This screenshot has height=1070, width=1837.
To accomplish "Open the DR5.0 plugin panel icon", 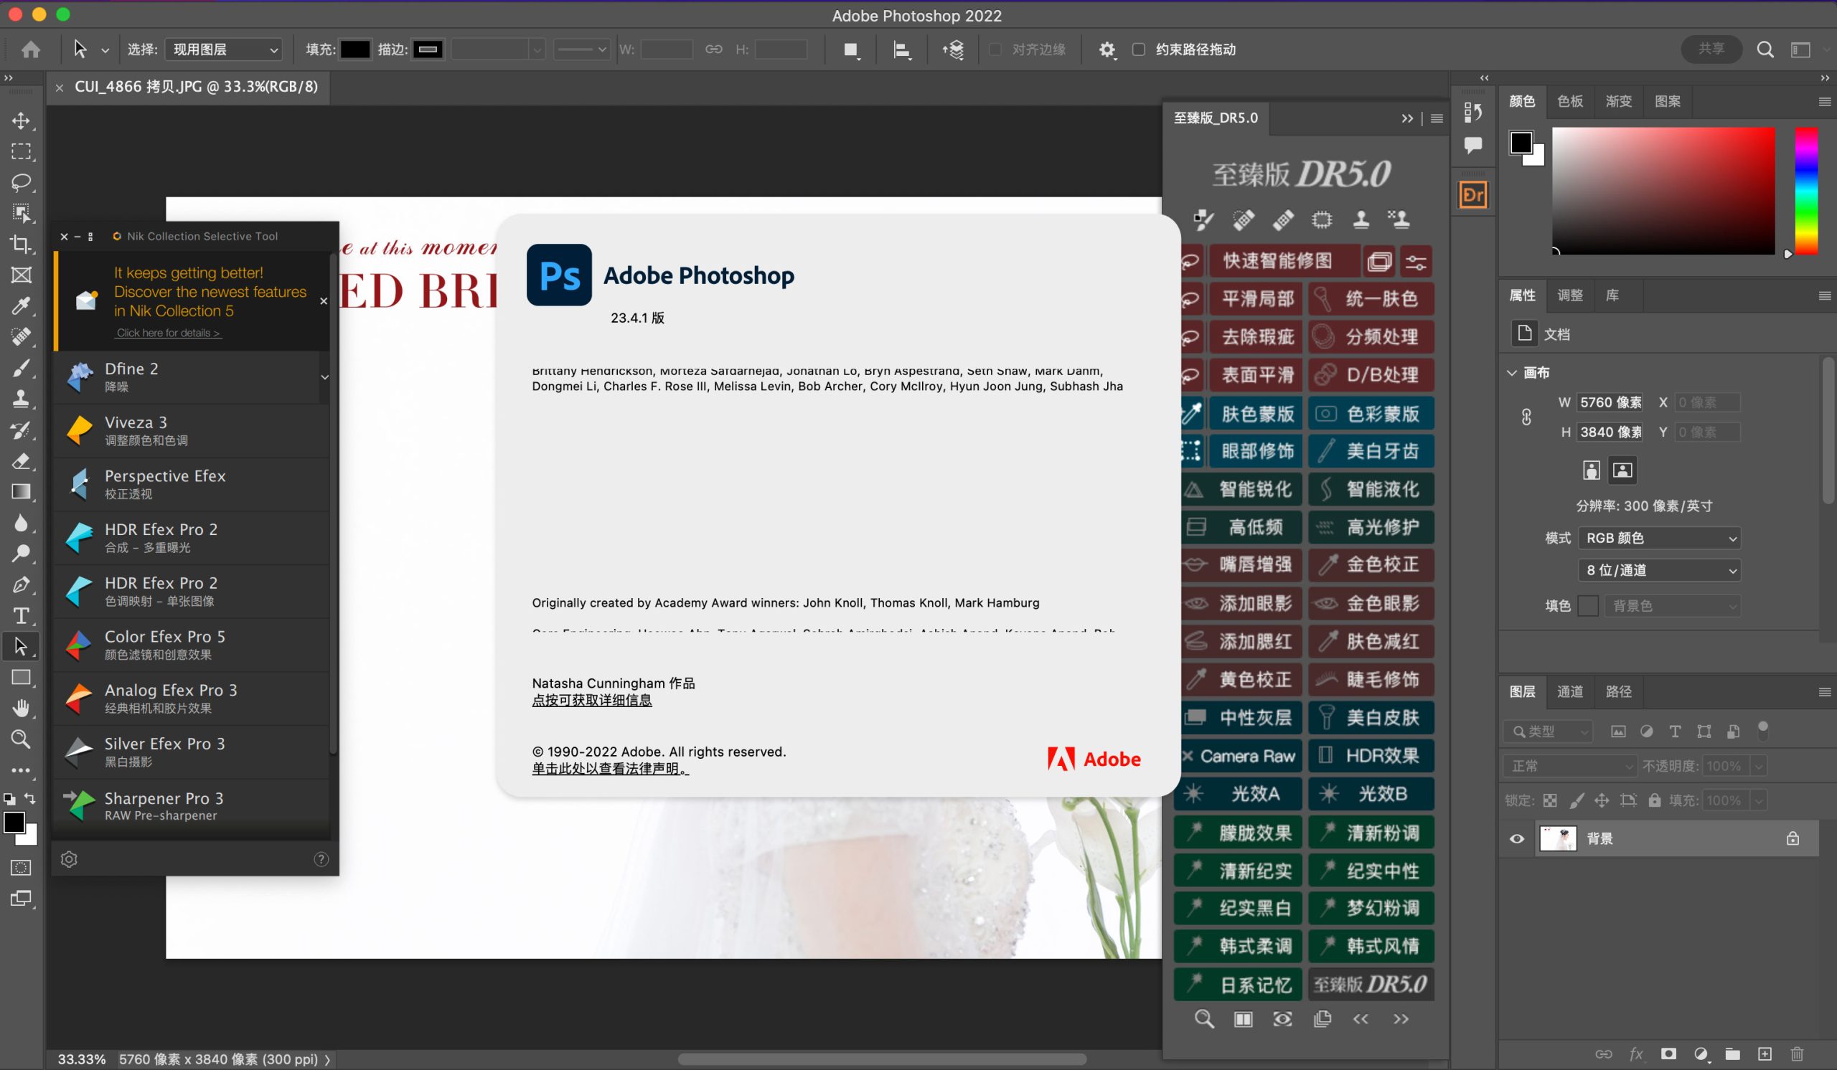I will pyautogui.click(x=1472, y=195).
